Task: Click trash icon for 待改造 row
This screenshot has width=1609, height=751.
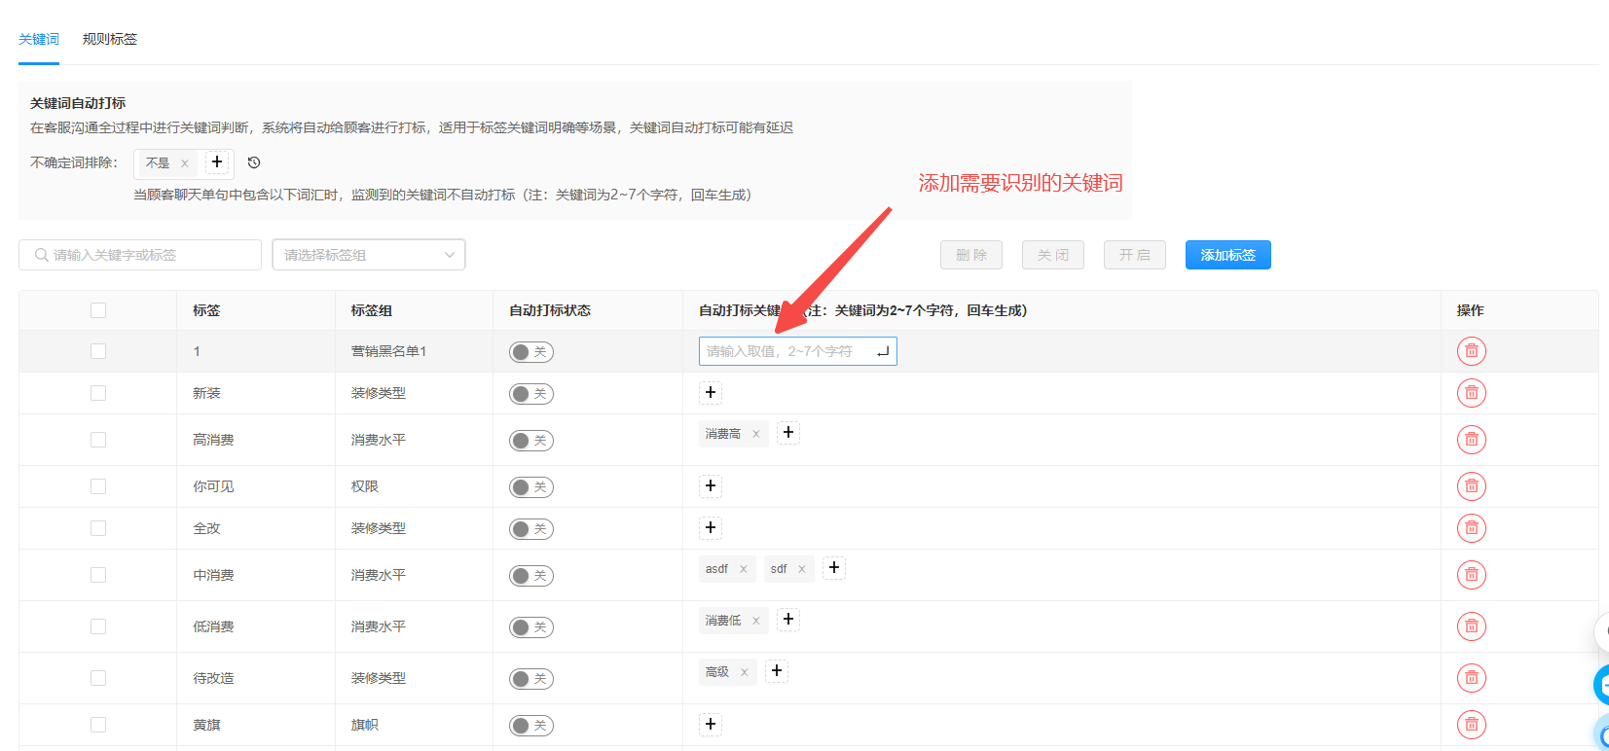Action: (x=1471, y=678)
